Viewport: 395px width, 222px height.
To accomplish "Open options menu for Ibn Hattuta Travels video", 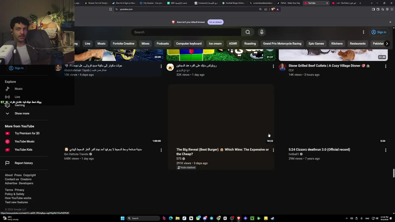I will (161, 150).
